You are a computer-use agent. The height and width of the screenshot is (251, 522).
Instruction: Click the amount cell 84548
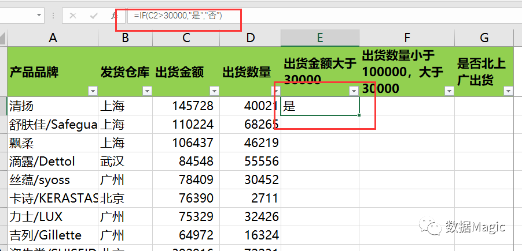pyautogui.click(x=186, y=162)
